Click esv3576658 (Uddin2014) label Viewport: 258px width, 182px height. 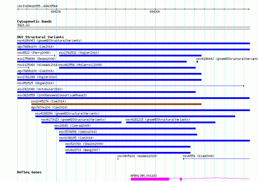[x=78, y=132]
